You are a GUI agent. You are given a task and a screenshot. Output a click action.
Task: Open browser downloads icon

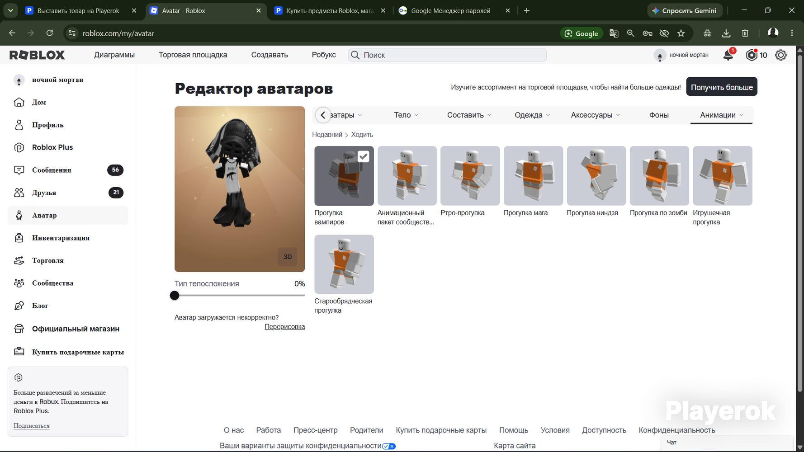[x=726, y=33]
